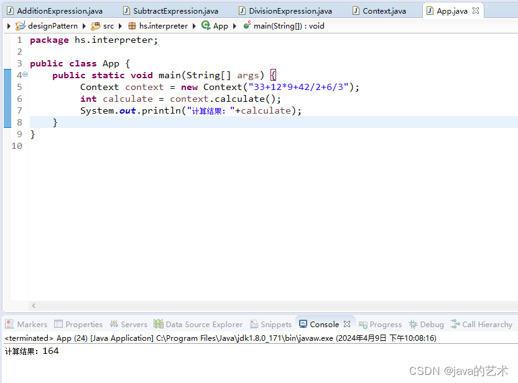The width and height of the screenshot is (518, 383).
Task: Select designPattern in the breadcrumb
Action: (x=53, y=25)
